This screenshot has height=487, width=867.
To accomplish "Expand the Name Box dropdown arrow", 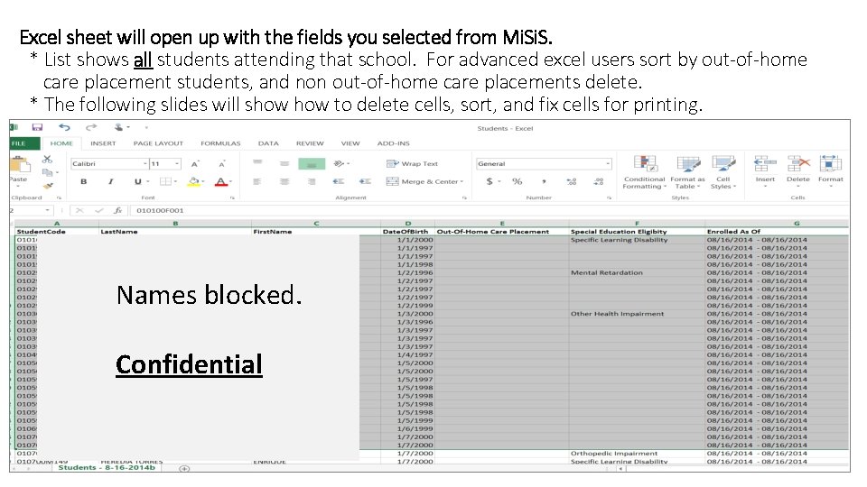I will [x=48, y=210].
